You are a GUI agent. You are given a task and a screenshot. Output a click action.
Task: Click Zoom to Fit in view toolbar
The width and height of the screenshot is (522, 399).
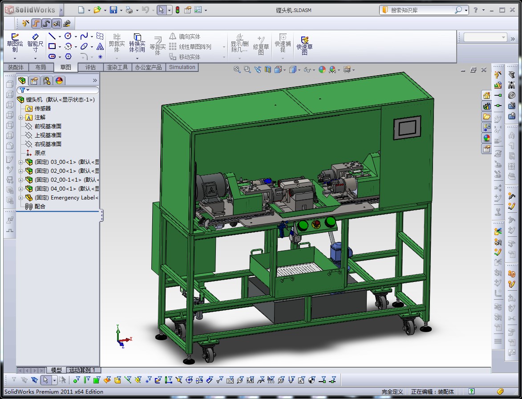(x=237, y=69)
